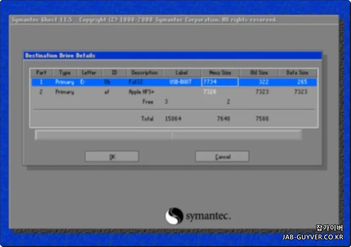This screenshot has width=351, height=247.
Task: Click the Description column header
Action: (x=145, y=73)
